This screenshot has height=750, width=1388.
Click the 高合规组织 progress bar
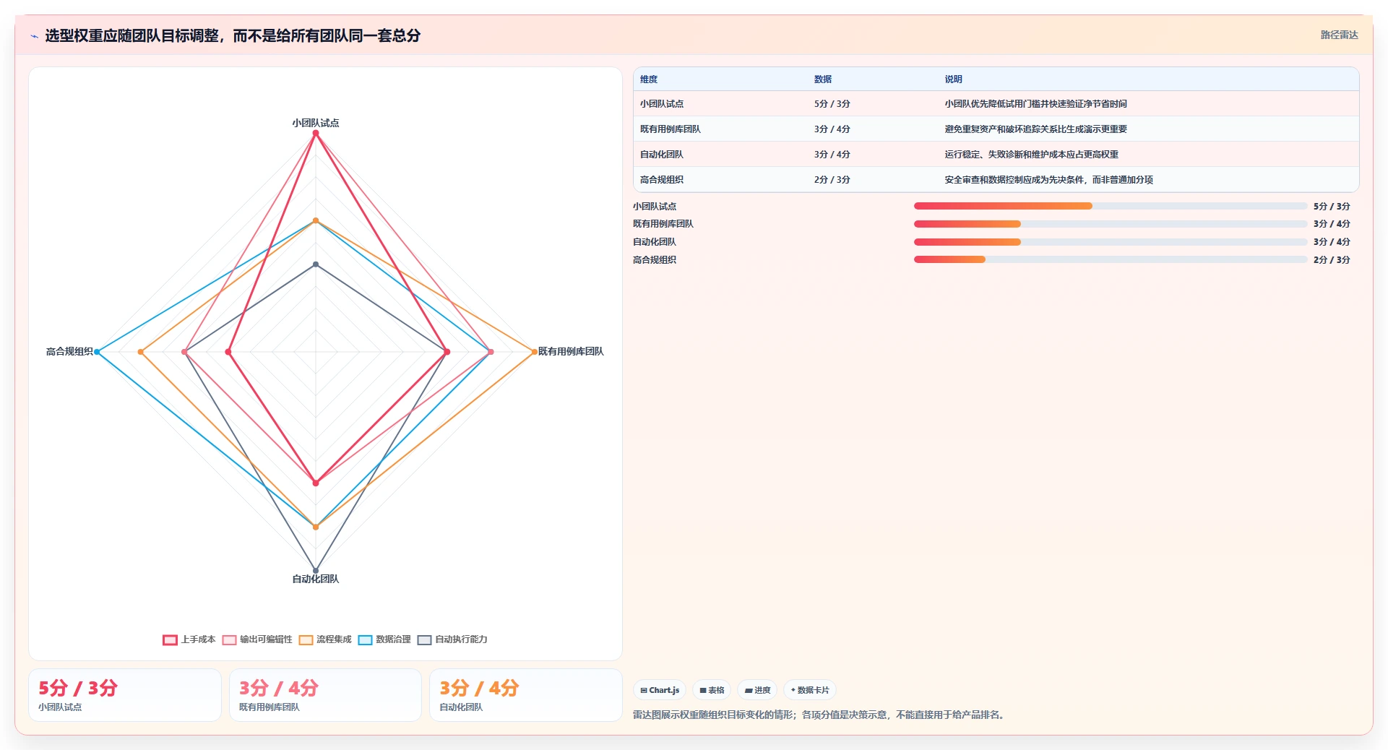point(1111,259)
